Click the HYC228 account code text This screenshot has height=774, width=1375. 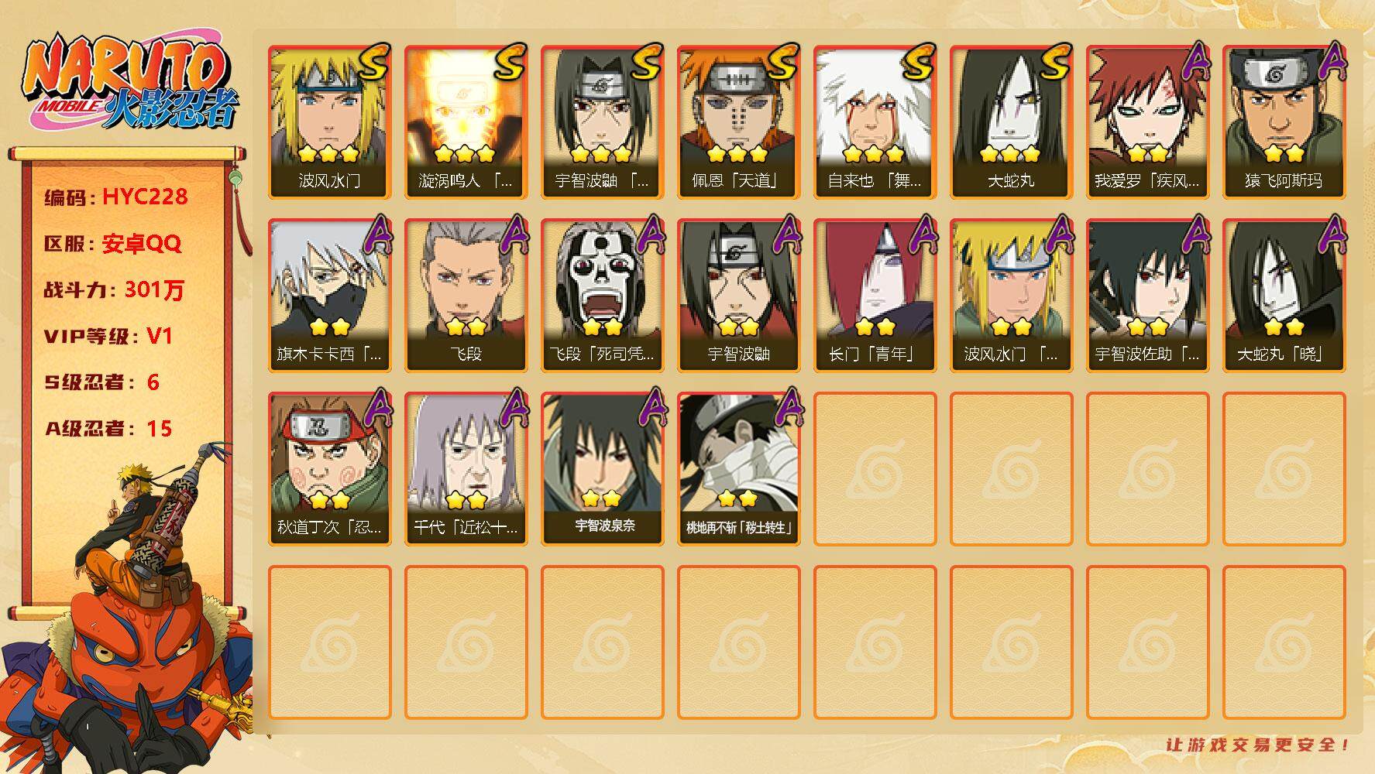coord(145,197)
